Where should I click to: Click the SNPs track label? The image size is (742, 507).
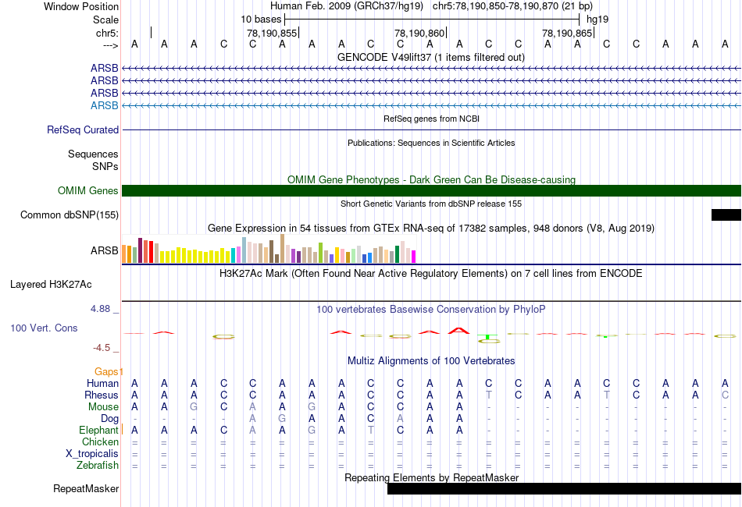105,166
